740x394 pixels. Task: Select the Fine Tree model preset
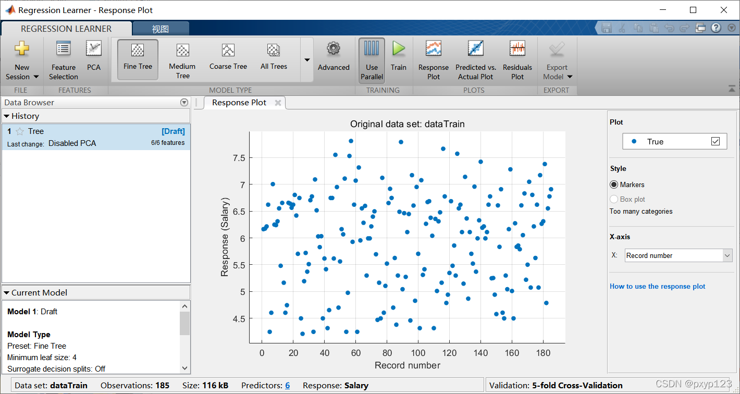[138, 59]
